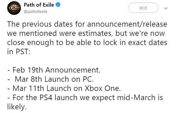Viewport: 176px width, 113px height.
Task: Open the Path of Exile display name link
Action: 39,5
